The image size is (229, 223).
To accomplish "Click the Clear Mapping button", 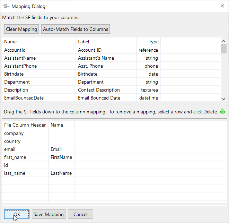I will [x=21, y=29].
